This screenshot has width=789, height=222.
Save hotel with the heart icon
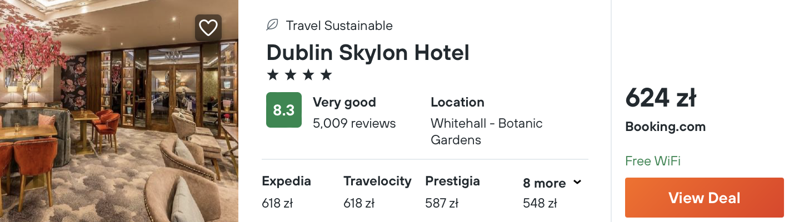[208, 28]
